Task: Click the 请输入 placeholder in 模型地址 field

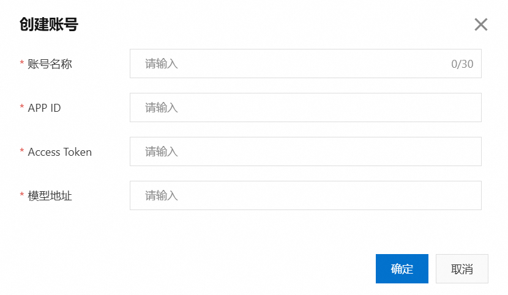Action: (161, 195)
